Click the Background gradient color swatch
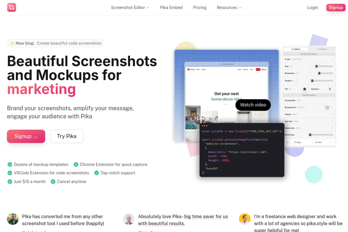 pyautogui.click(x=327, y=107)
